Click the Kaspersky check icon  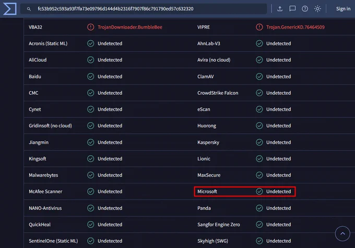[x=259, y=142]
